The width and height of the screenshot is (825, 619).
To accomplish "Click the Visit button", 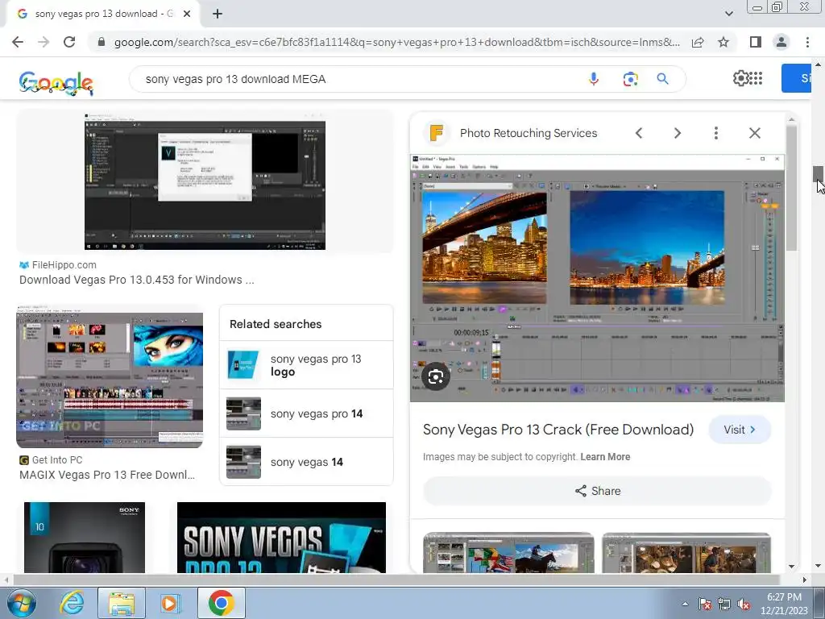I will pos(740,430).
